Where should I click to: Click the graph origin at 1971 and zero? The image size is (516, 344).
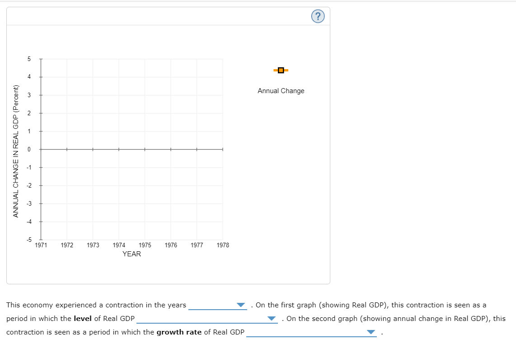[41, 149]
